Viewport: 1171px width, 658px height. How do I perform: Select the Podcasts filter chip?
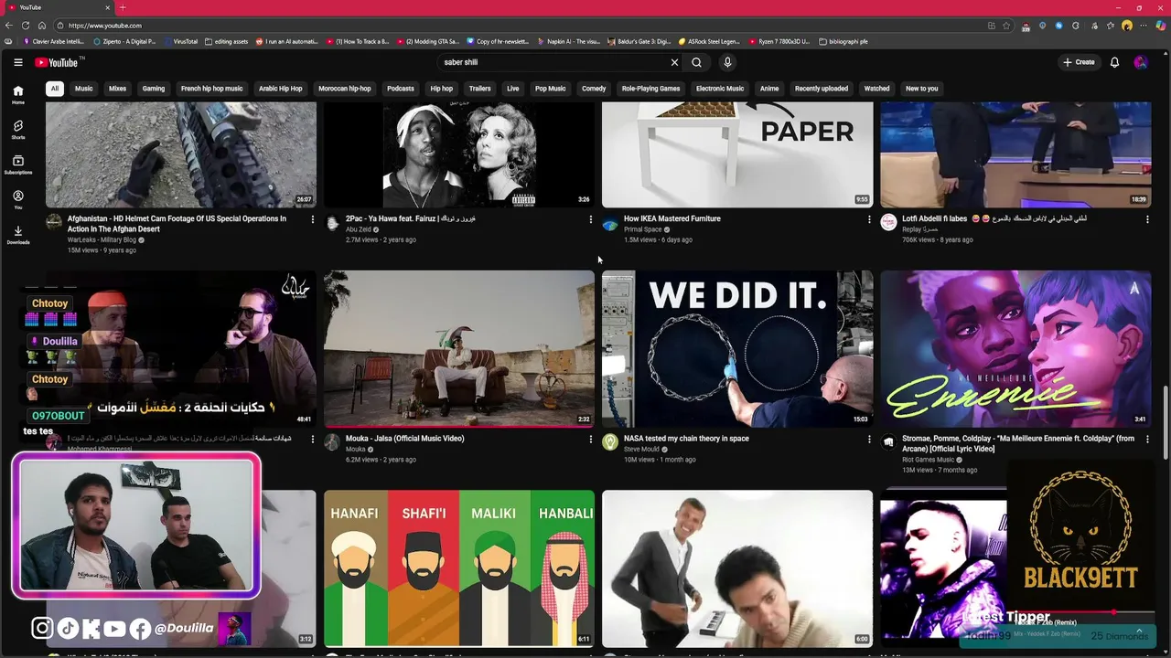click(401, 89)
